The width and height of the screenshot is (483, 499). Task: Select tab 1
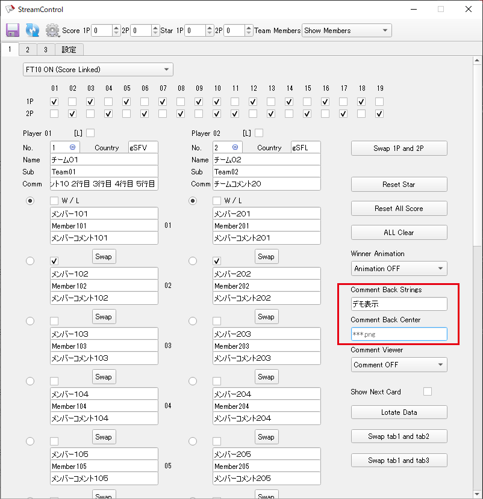10,49
